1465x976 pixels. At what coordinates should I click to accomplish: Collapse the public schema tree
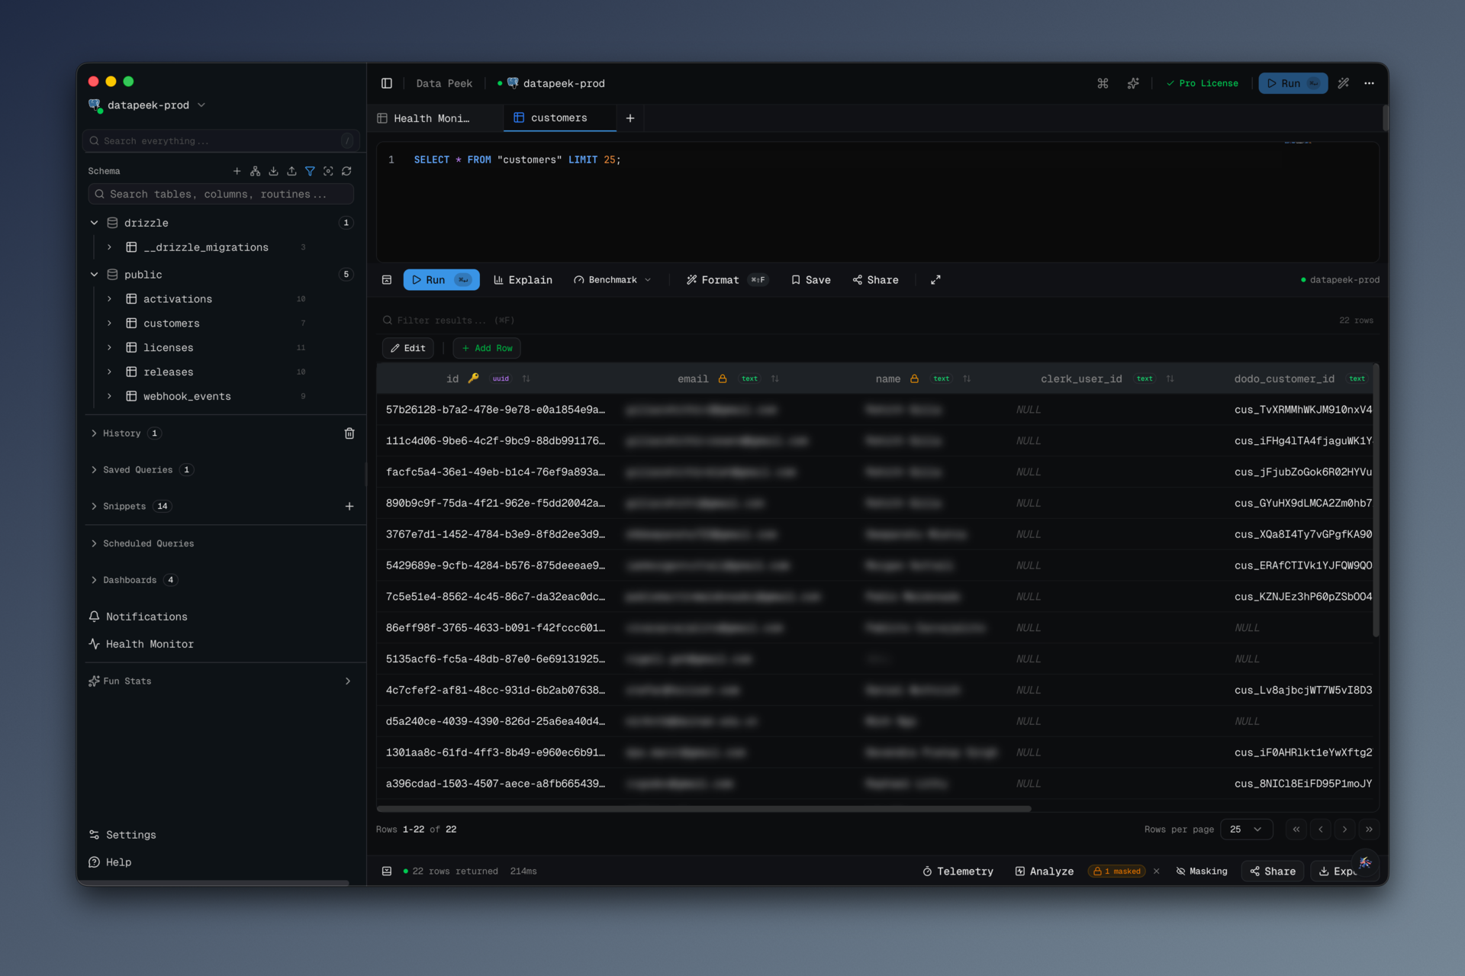coord(95,275)
